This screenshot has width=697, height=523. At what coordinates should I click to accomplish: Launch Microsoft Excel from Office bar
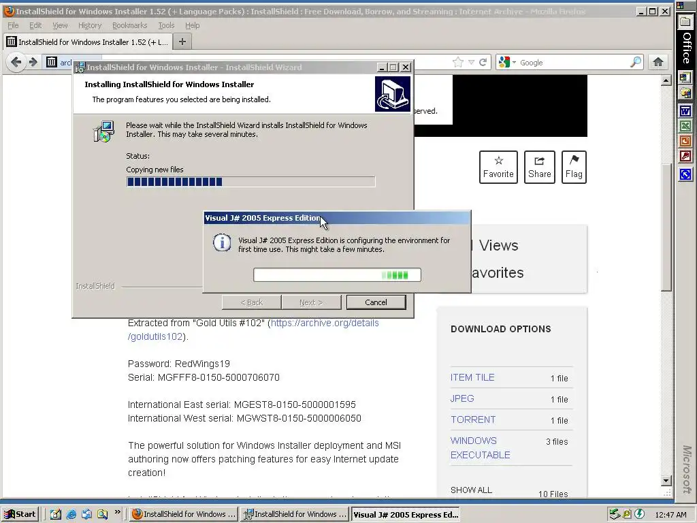685,126
